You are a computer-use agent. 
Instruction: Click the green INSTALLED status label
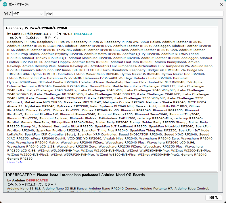coord(83,34)
